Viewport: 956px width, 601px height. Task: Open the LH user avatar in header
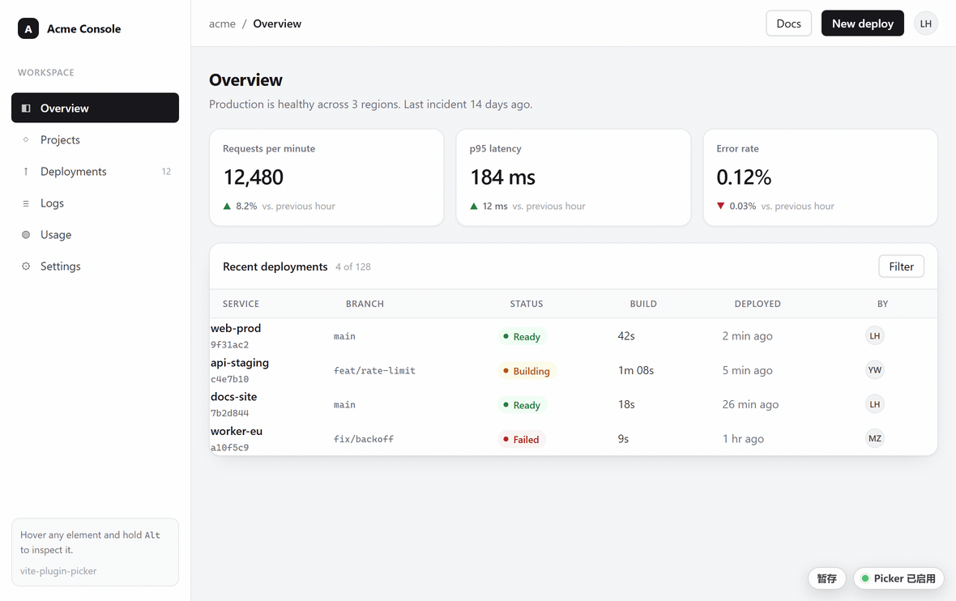tap(925, 23)
